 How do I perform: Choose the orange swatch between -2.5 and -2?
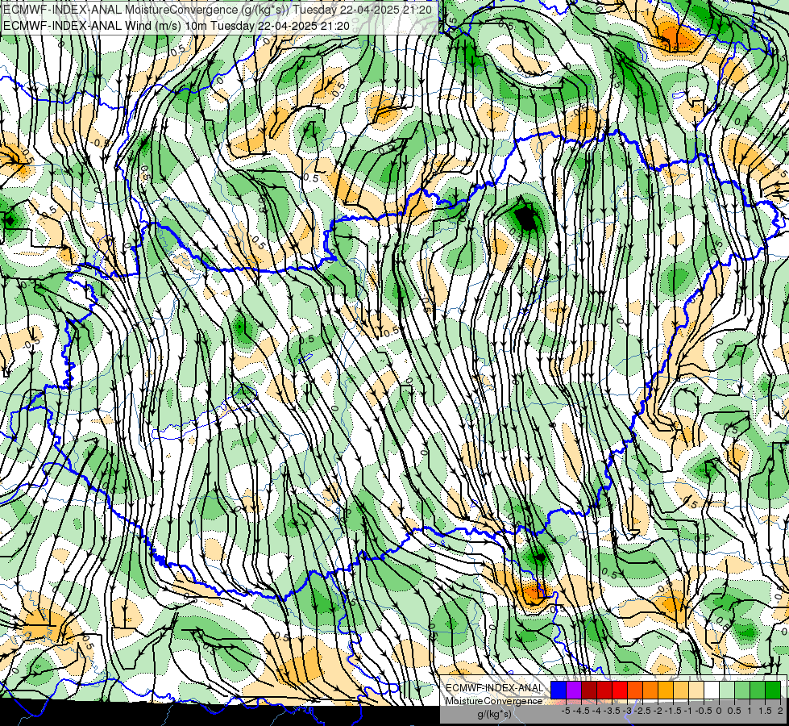[650, 691]
